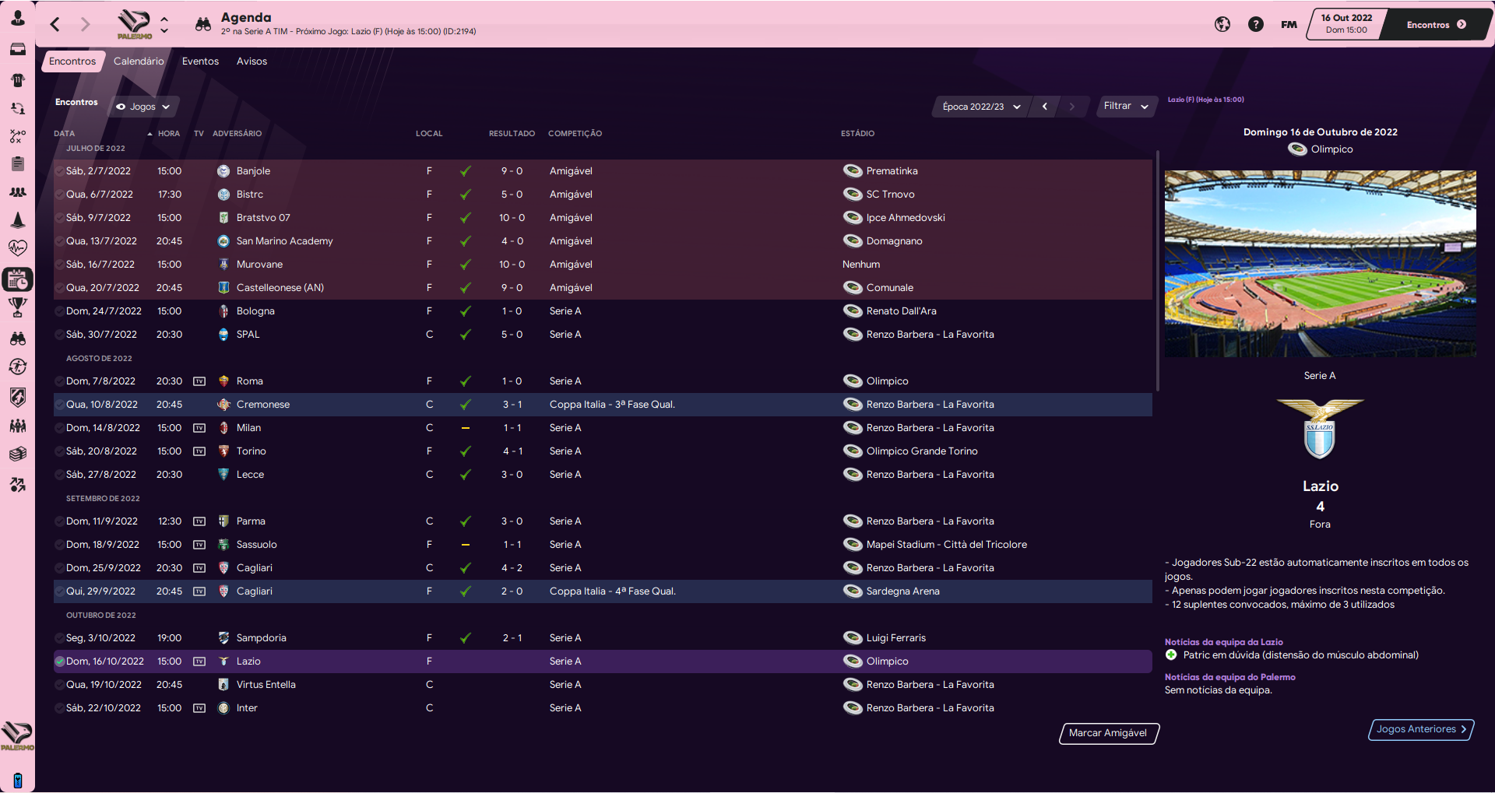Toggle the checkmark for Lazio 16/10/2022 fixture

coord(60,661)
